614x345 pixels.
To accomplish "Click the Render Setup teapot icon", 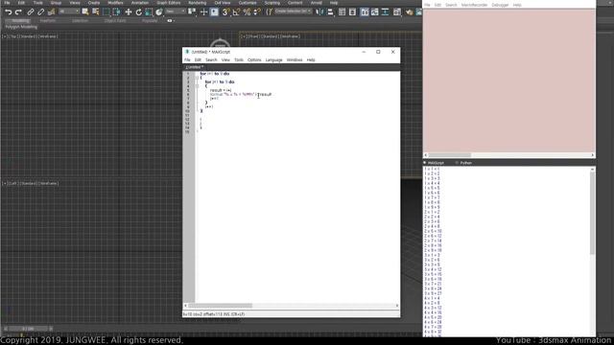I will click(410, 12).
